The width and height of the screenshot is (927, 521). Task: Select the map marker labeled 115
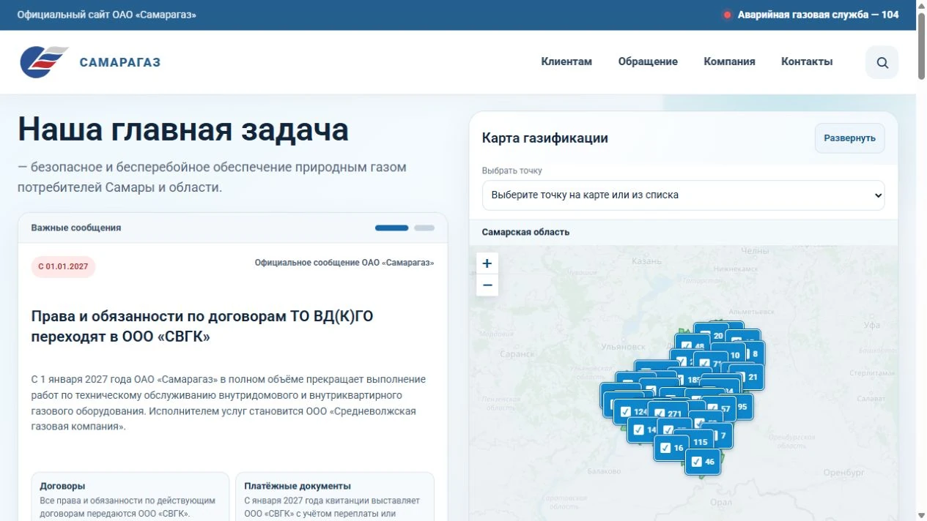coord(701,441)
